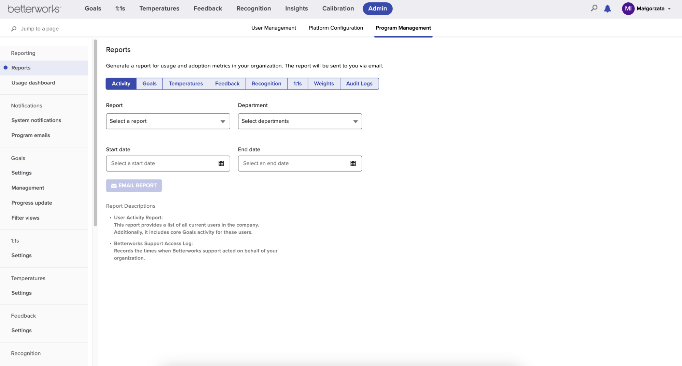Viewport: 682px width, 366px height.
Task: Open Calibration in top navigation
Action: [338, 9]
